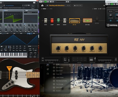Switch to SINGLE signal path mode
118x97 pixels.
pos(44,9)
